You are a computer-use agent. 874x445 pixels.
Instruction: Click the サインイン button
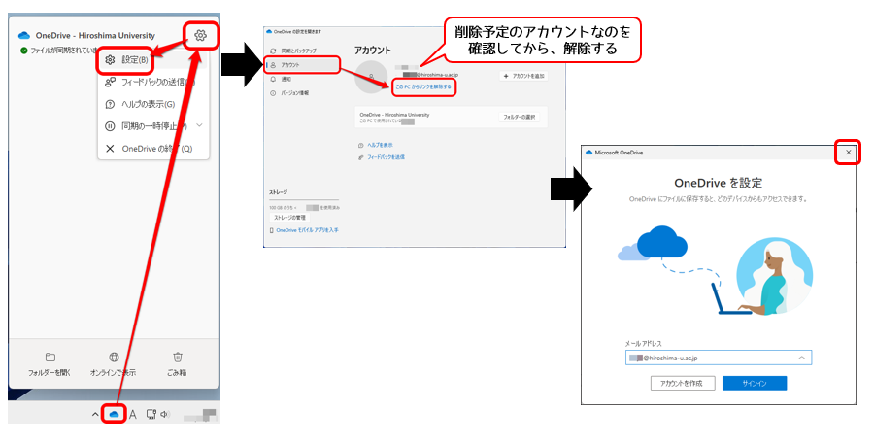755,383
